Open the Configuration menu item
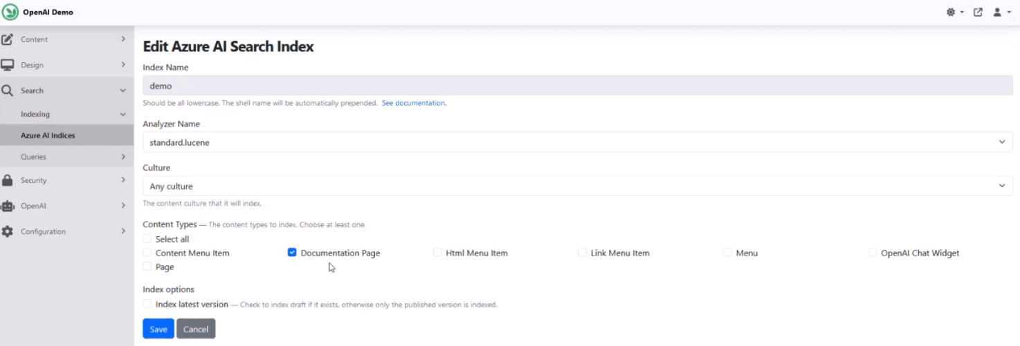Image resolution: width=1020 pixels, height=346 pixels. (66, 231)
